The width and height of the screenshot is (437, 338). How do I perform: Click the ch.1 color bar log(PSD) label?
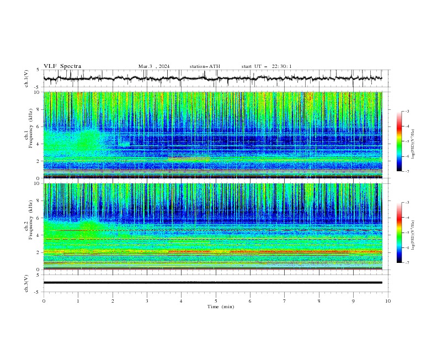(x=413, y=144)
